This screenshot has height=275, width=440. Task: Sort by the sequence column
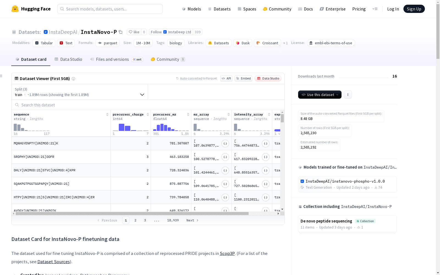click(107, 114)
